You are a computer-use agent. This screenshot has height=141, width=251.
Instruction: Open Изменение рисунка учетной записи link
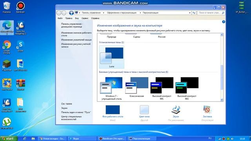coord(76,45)
